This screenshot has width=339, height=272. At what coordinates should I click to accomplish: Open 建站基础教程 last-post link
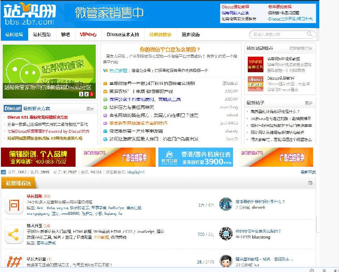pos(264,259)
